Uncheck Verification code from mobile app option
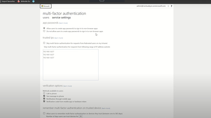 pyautogui.click(x=44, y=101)
